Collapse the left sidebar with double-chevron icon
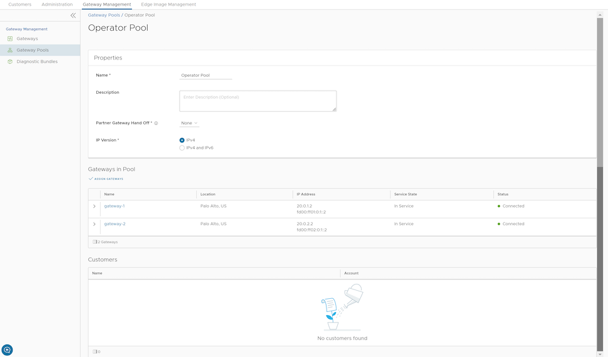 [73, 16]
